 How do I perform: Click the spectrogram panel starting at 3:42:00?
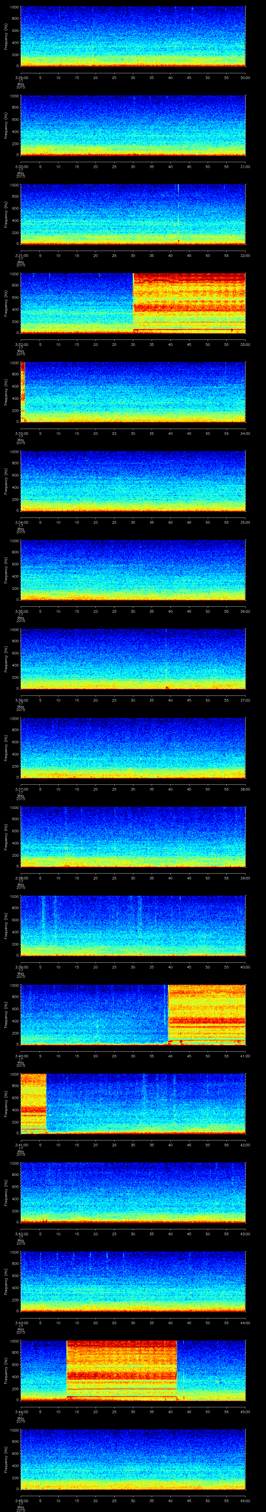tap(133, 1193)
